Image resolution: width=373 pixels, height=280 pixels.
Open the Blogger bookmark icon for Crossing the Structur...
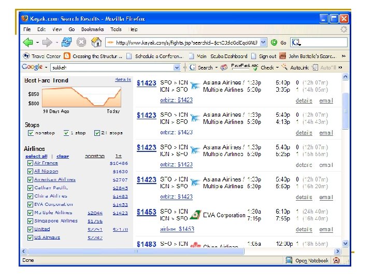point(67,56)
